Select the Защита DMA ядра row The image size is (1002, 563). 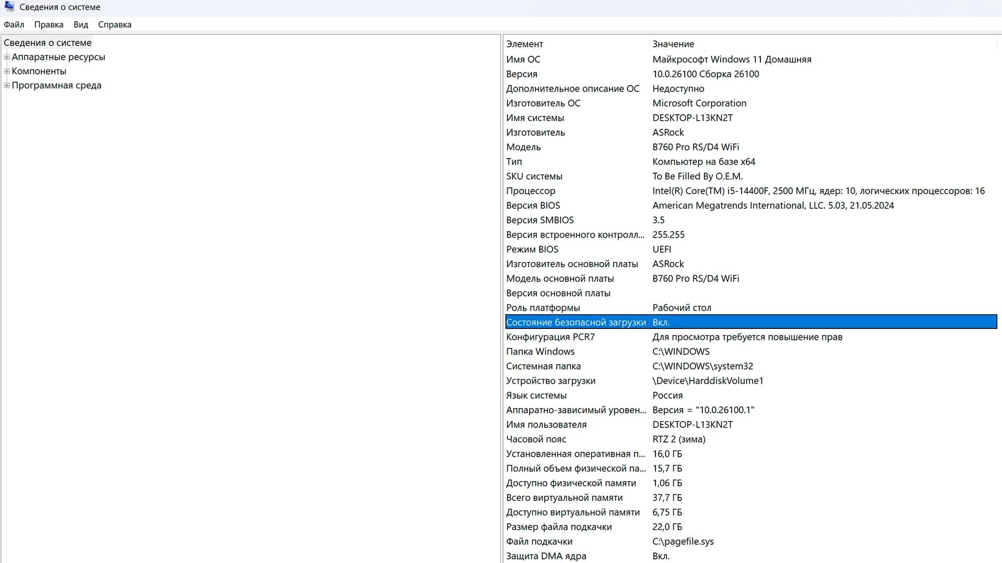[574, 556]
